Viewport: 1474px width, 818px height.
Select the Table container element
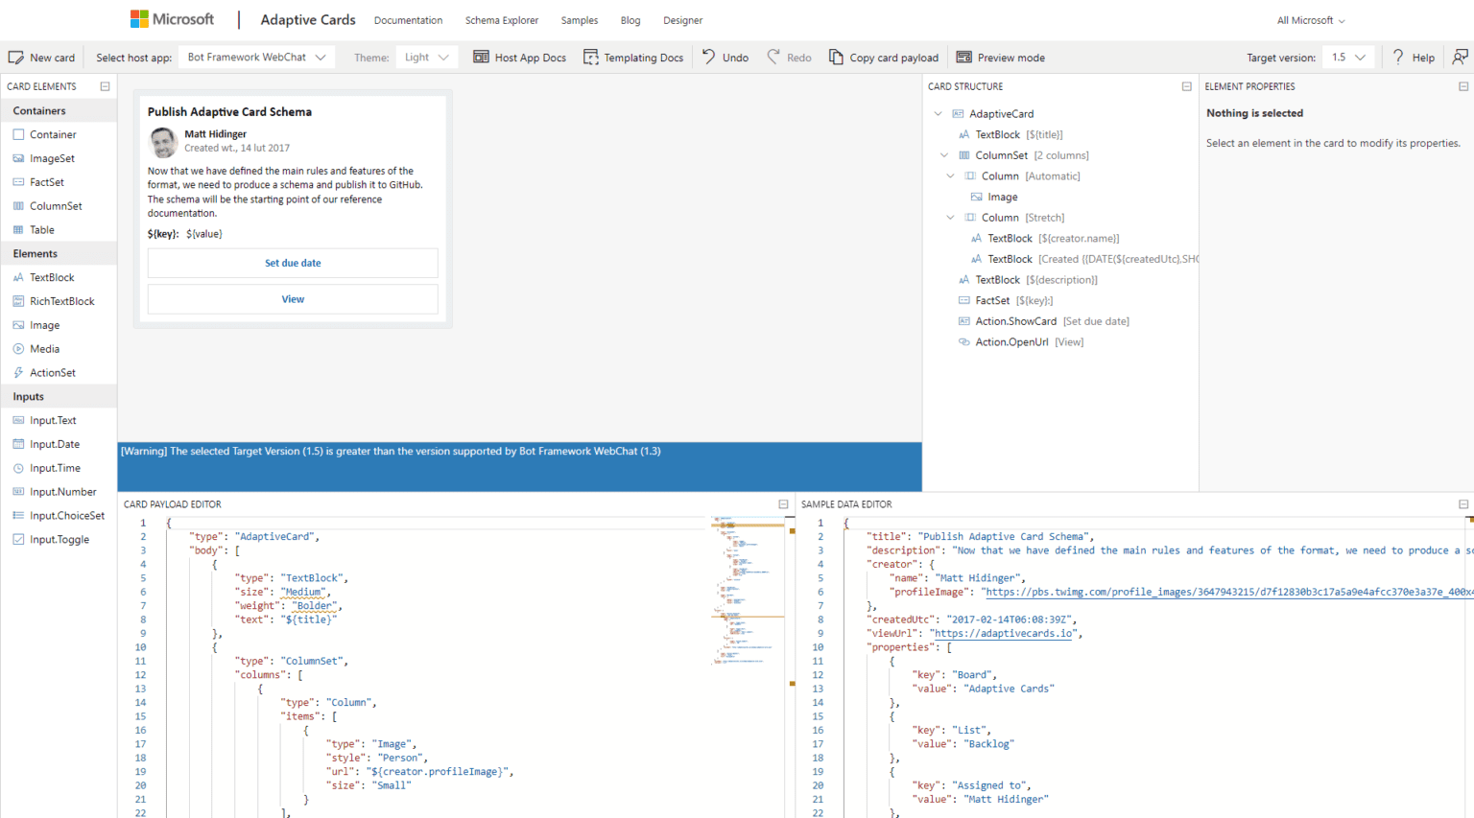(41, 230)
